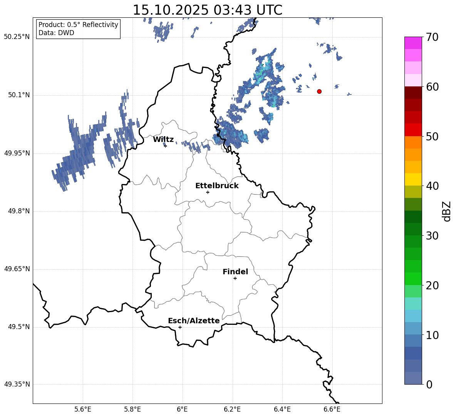Click the cyan colorbar segment near 15
Screen dimensions: 456x417
[413, 304]
